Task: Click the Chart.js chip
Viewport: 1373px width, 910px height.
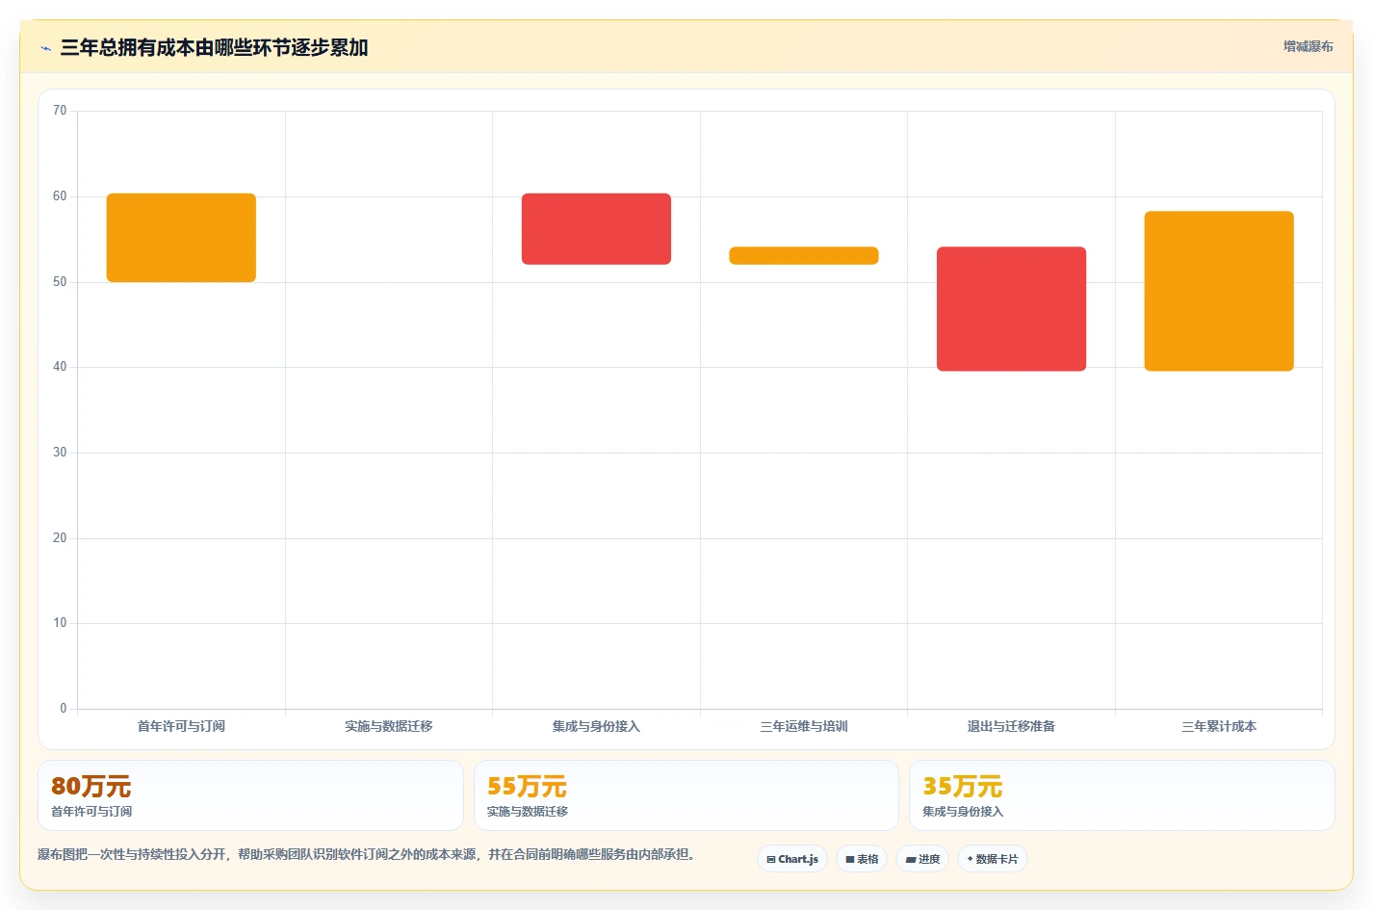Action: coord(792,859)
